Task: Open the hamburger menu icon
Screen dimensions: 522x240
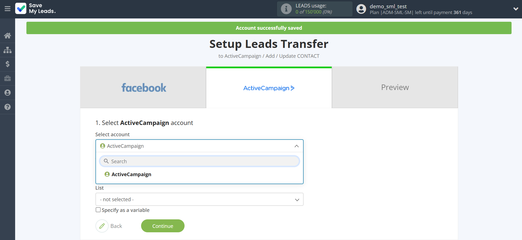Action: coord(7,9)
